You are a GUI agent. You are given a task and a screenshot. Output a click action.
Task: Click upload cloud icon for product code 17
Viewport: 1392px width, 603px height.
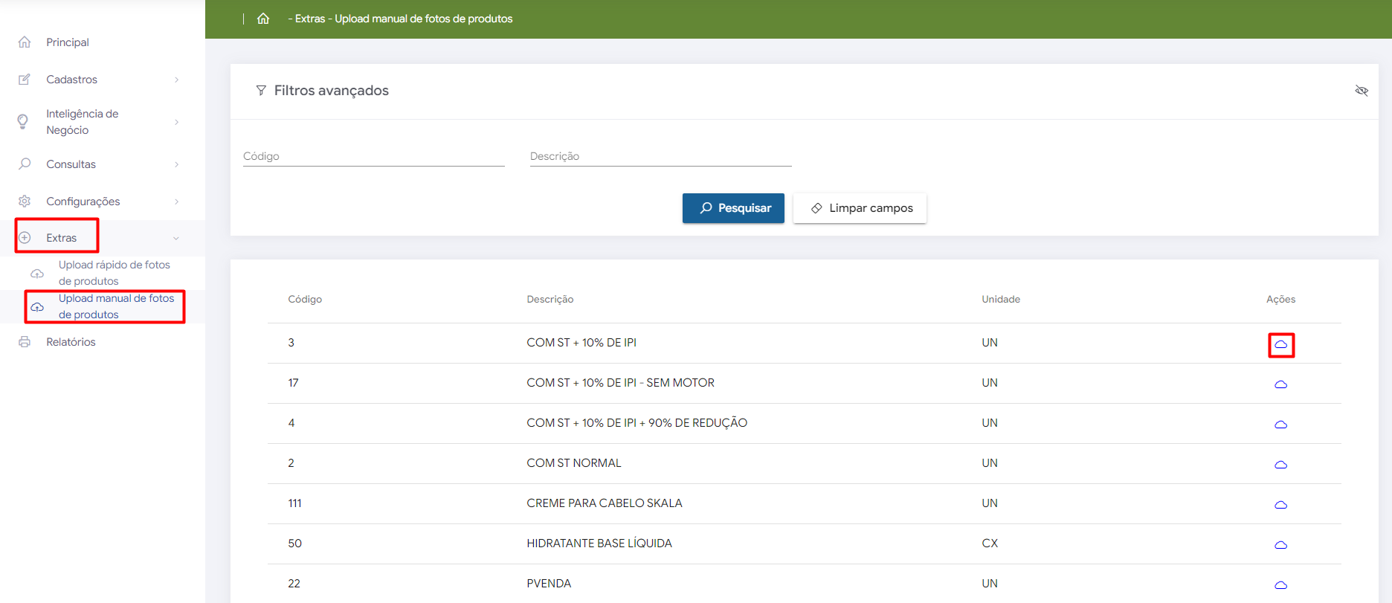click(x=1280, y=384)
